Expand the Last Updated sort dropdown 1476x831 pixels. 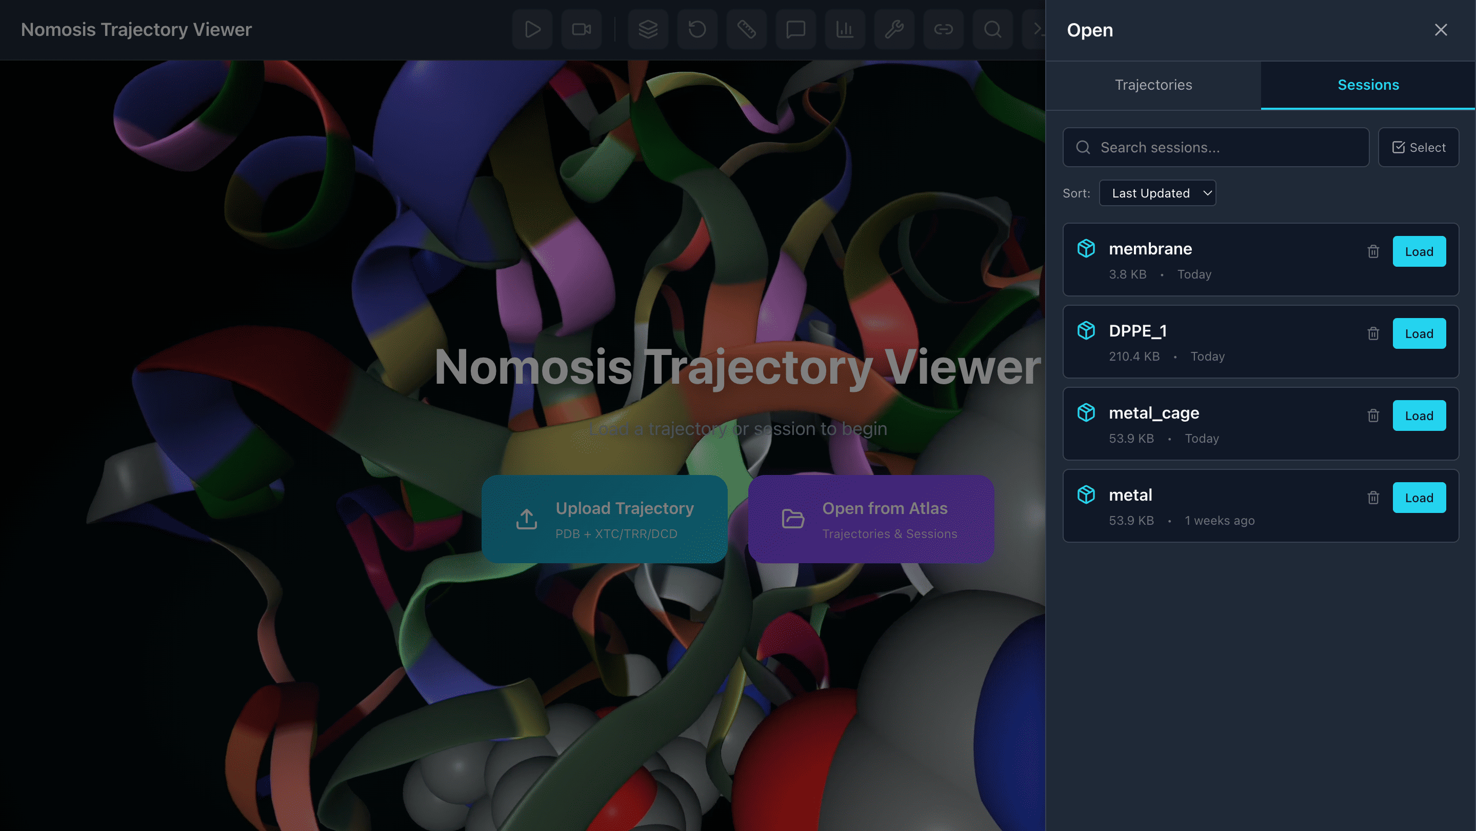1158,193
